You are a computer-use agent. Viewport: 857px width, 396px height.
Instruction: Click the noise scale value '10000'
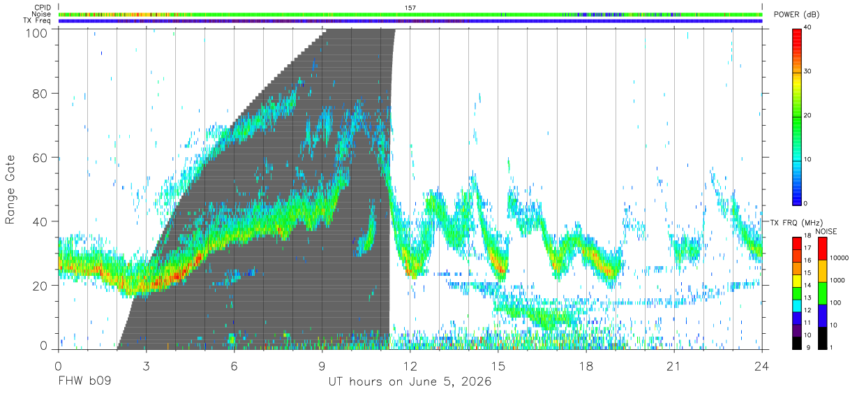coord(840,258)
